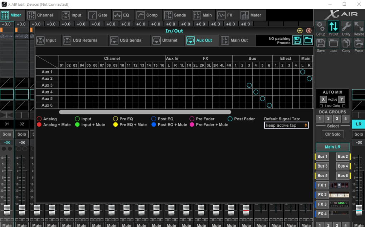365x227 pixels.
Task: Click the Aux Out horizontal scrollbar
Action: (145, 112)
